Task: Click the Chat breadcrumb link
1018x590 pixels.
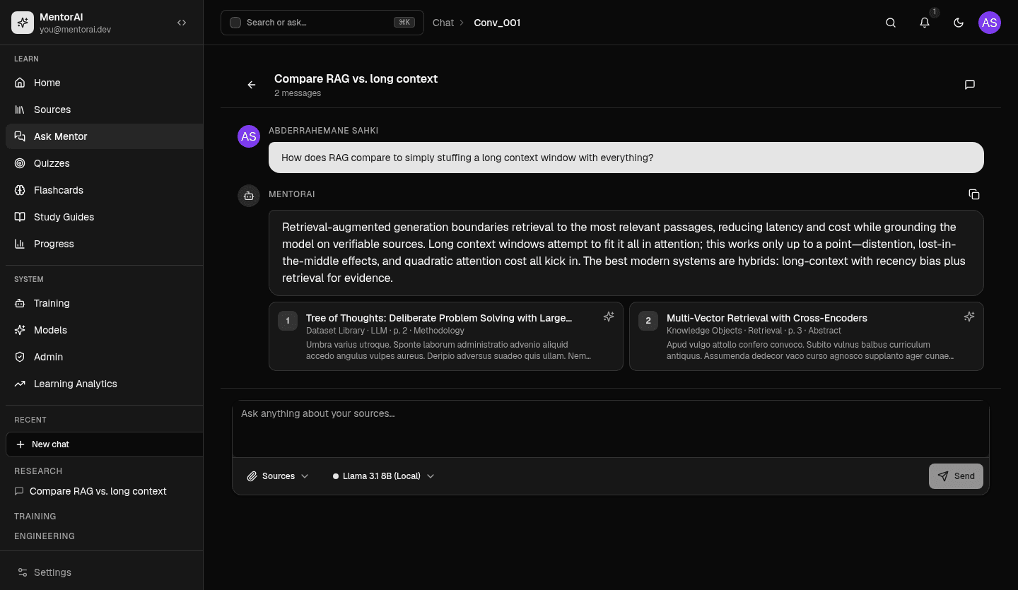Action: tap(443, 23)
